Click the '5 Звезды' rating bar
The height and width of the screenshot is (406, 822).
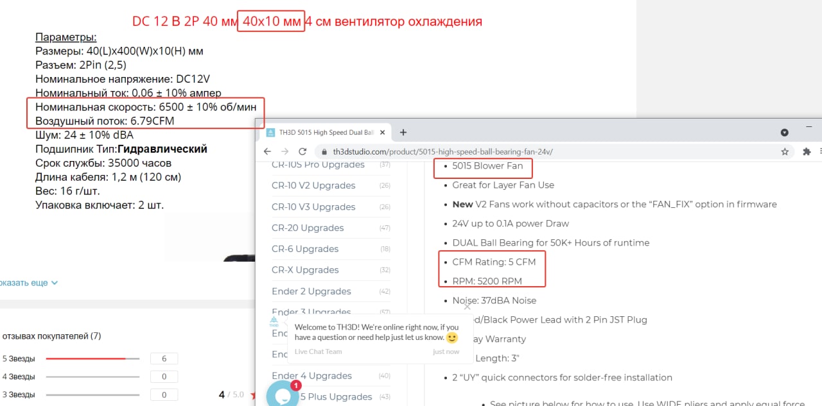click(92, 359)
